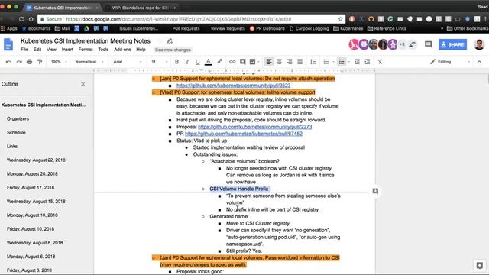Clear formatting from selection
Image resolution: width=489 pixels, height=275 pixels.
coord(381,62)
